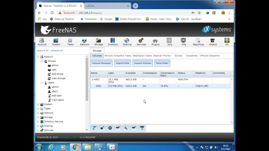The width and height of the screenshot is (269, 151).
Task: Switch to the Scrubs tab
Action: click(178, 56)
